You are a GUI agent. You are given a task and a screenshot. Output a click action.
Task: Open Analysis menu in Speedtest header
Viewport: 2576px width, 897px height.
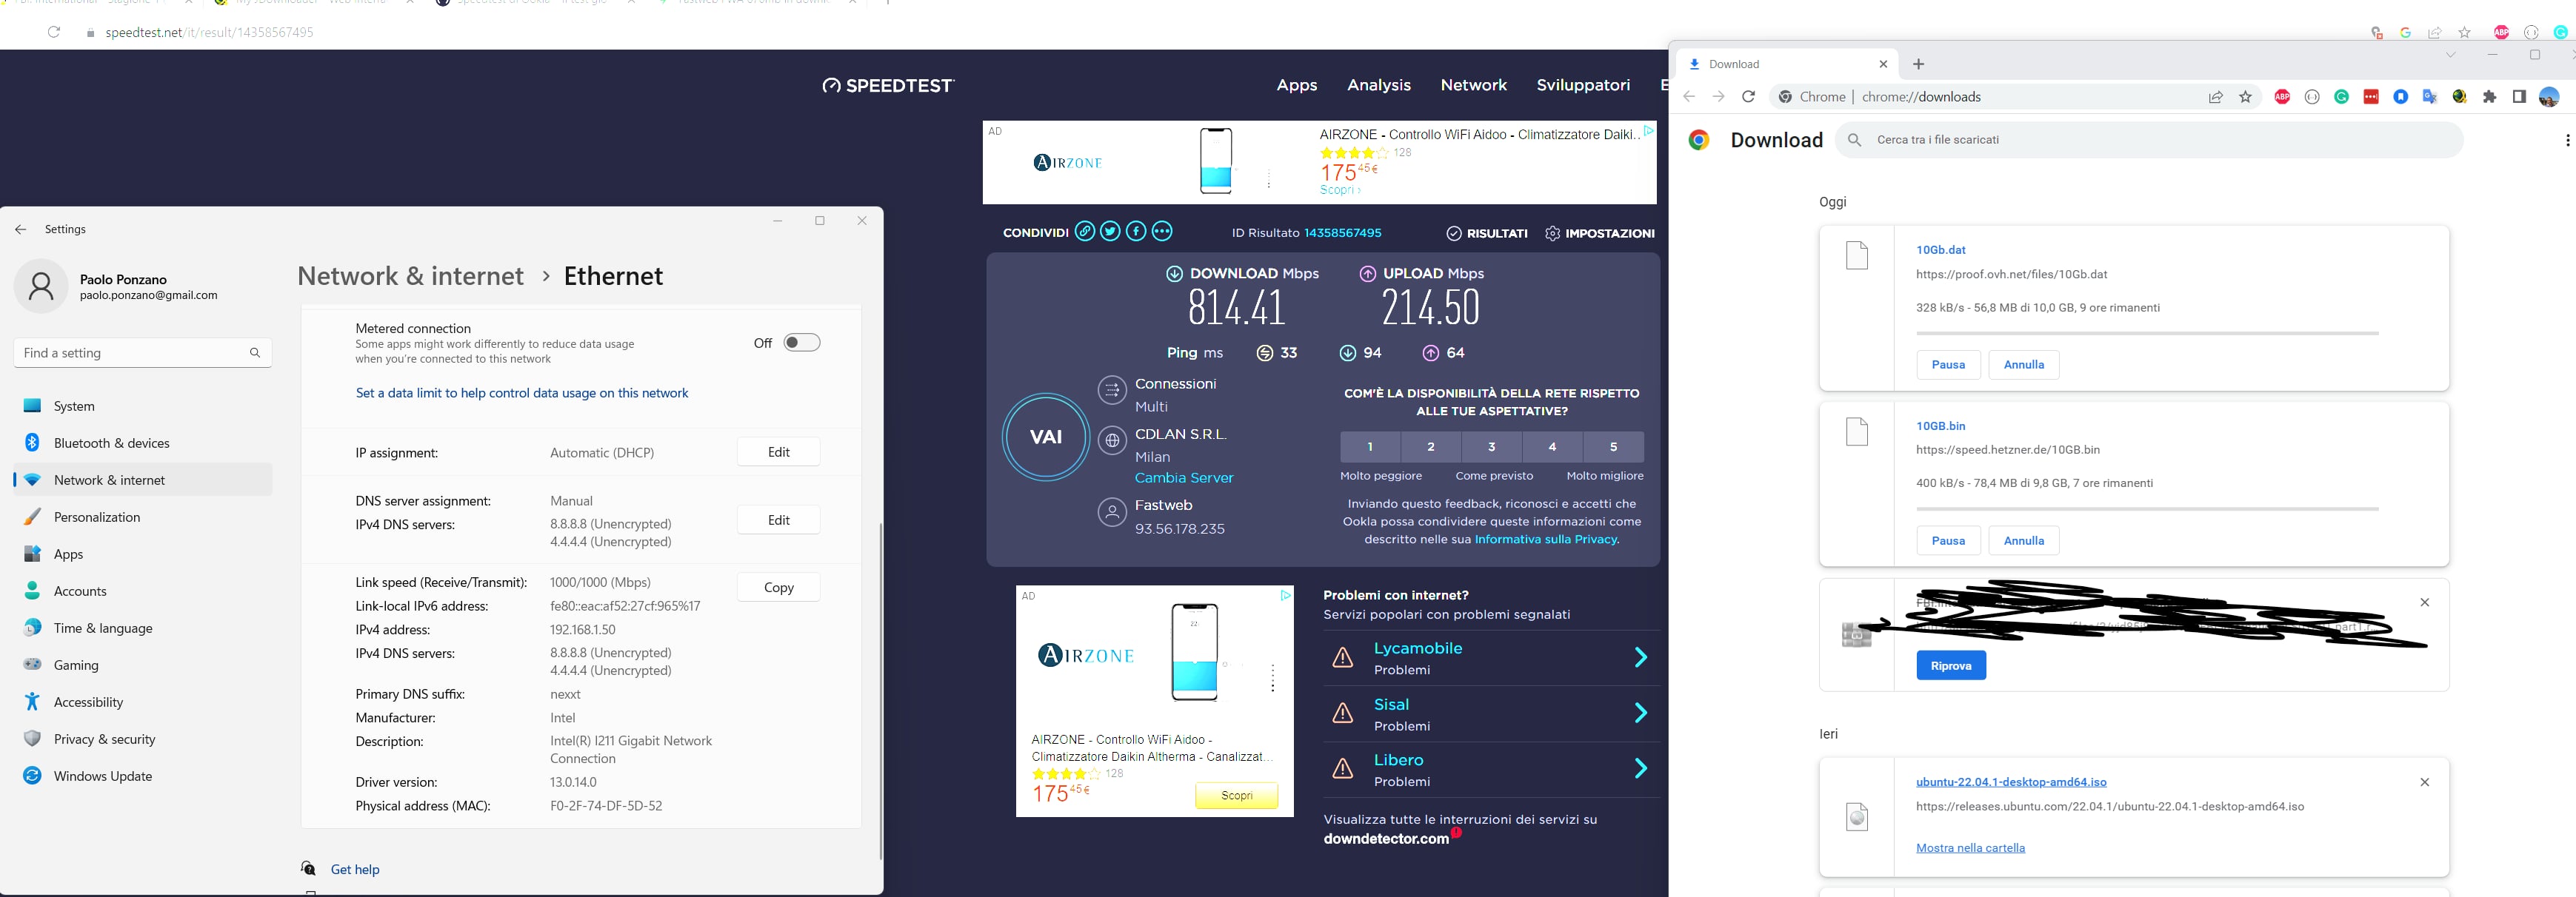coord(1379,85)
